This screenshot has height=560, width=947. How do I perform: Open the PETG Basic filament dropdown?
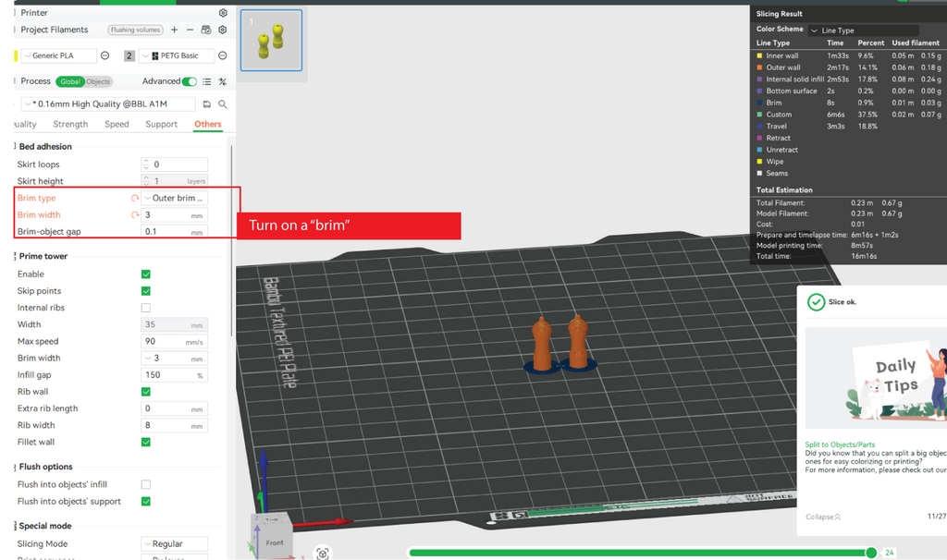[177, 55]
